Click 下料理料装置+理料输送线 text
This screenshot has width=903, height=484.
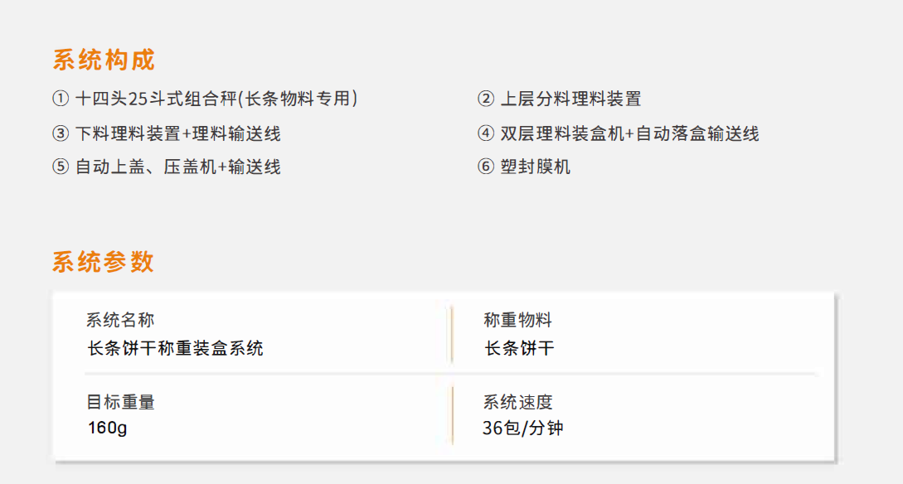pos(178,133)
